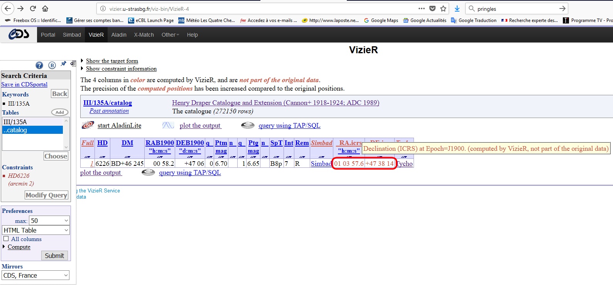Image resolution: width=613 pixels, height=285 pixels.
Task: Bookmark page with the browser star icon
Action: click(443, 8)
